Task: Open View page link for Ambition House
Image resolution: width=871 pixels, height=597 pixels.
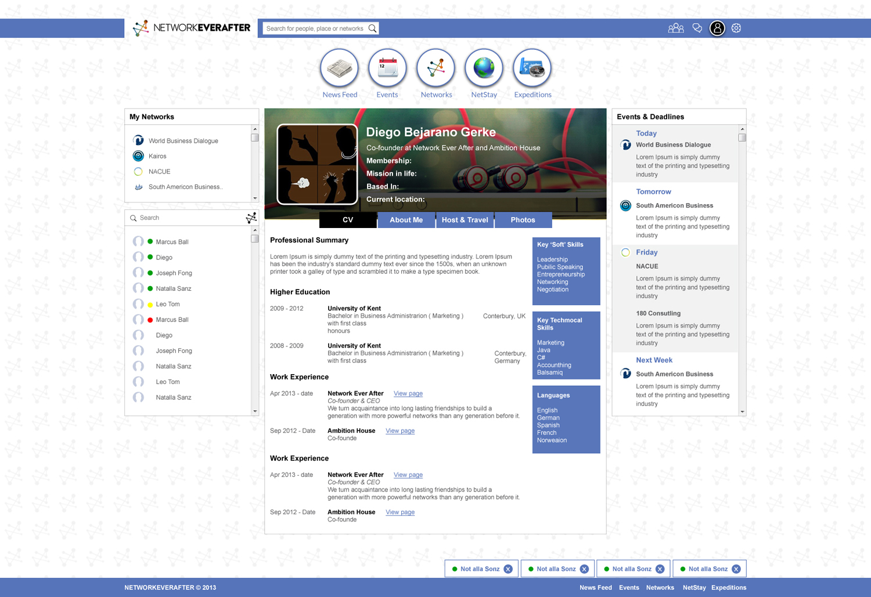Action: (400, 431)
